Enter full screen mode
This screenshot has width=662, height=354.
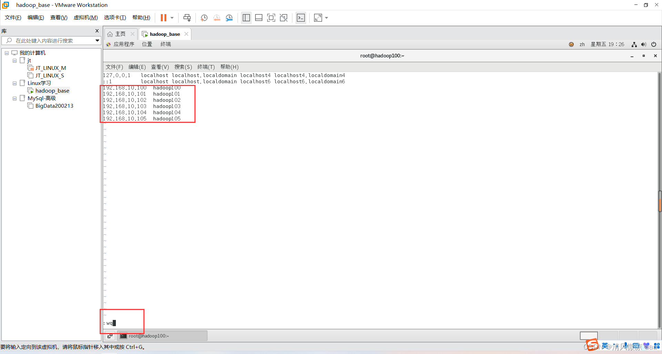(x=271, y=18)
